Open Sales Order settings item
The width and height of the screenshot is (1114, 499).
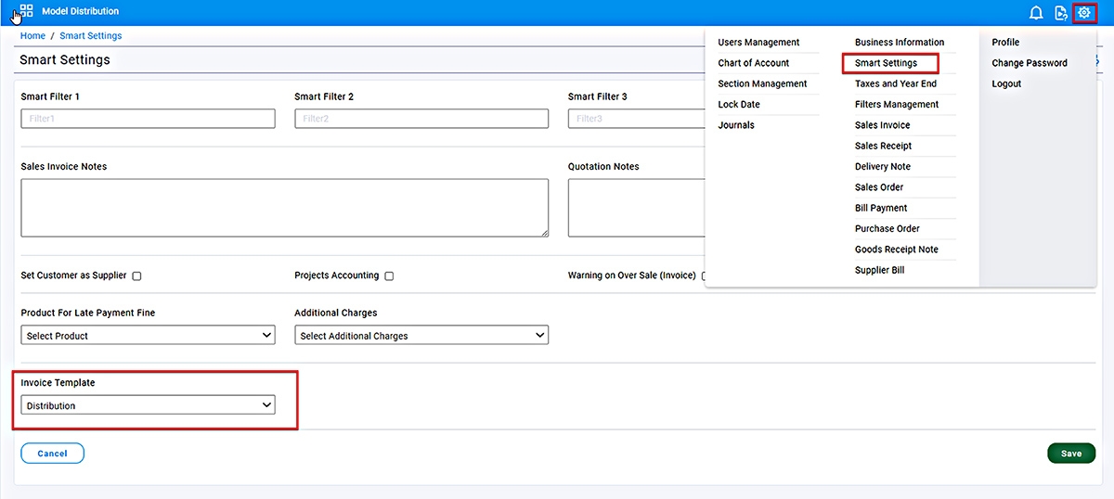tap(879, 187)
